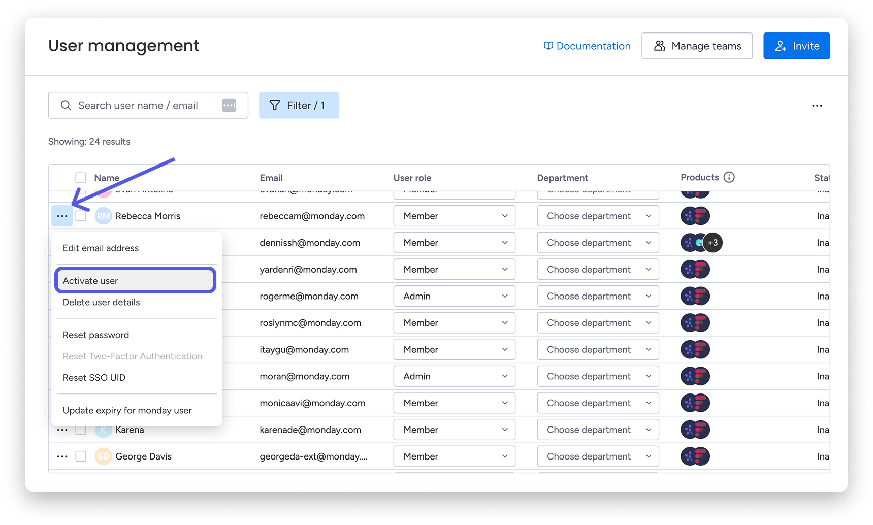Open the three-dot menu for Karena
Image resolution: width=873 pixels, height=525 pixels.
pos(62,430)
